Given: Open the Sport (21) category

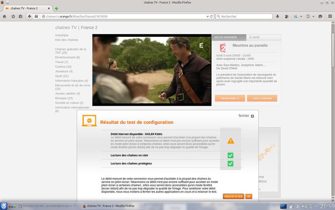Looking at the screenshot, I should (x=62, y=76).
